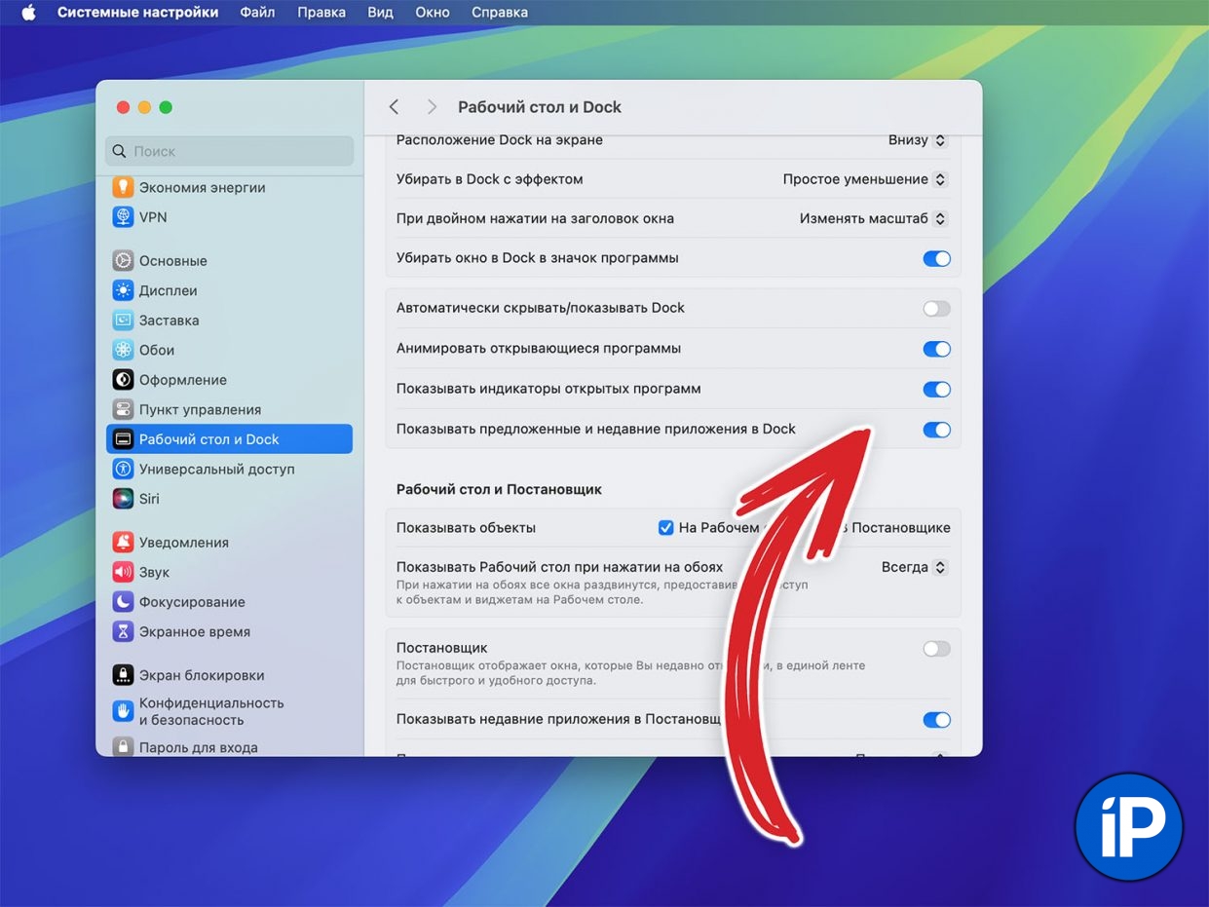The image size is (1209, 907).
Task: Open Экономия энергии settings via its icon
Action: [x=123, y=187]
